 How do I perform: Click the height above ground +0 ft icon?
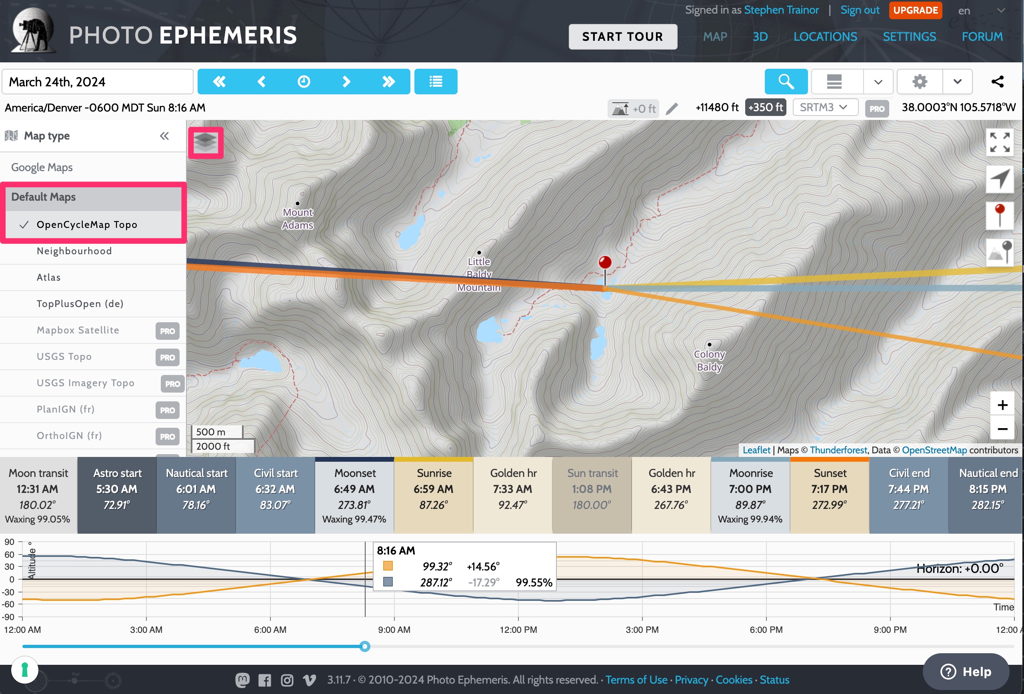pos(633,108)
